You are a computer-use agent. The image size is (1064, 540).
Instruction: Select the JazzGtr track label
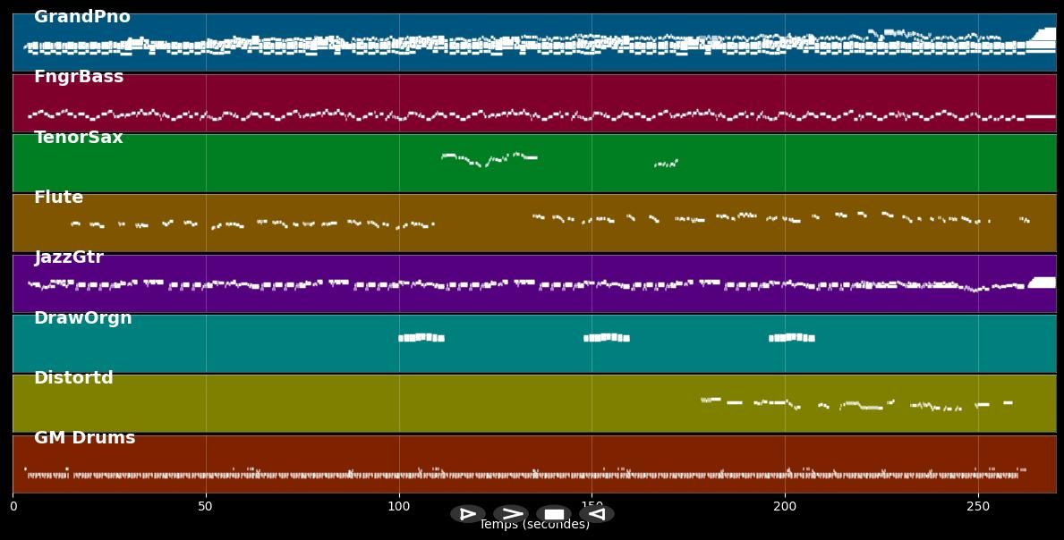pyautogui.click(x=69, y=257)
